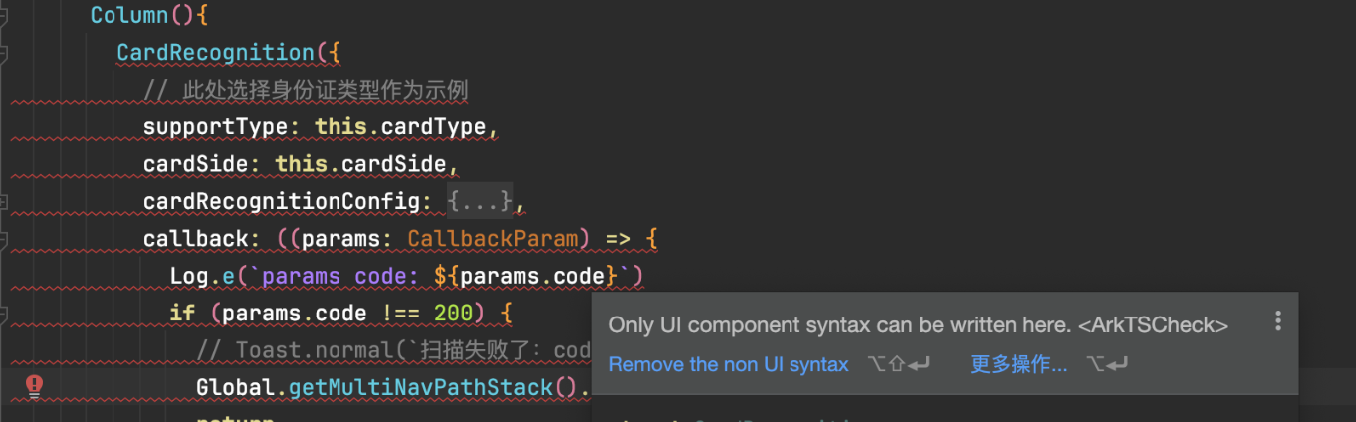Open the tooltip's three-dot options menu
Image resolution: width=1356 pixels, height=422 pixels.
1277,321
